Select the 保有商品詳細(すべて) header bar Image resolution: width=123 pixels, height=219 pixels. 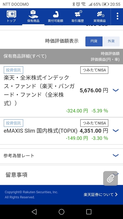[x=61, y=56]
